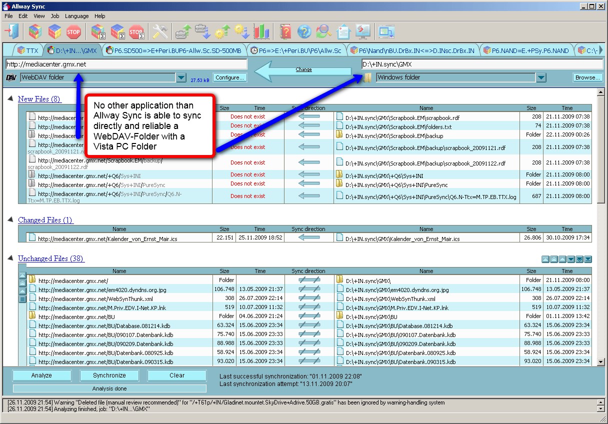Toggle sync direction arrow for Kalender_von_Ernst_Mair.ics

click(x=308, y=238)
